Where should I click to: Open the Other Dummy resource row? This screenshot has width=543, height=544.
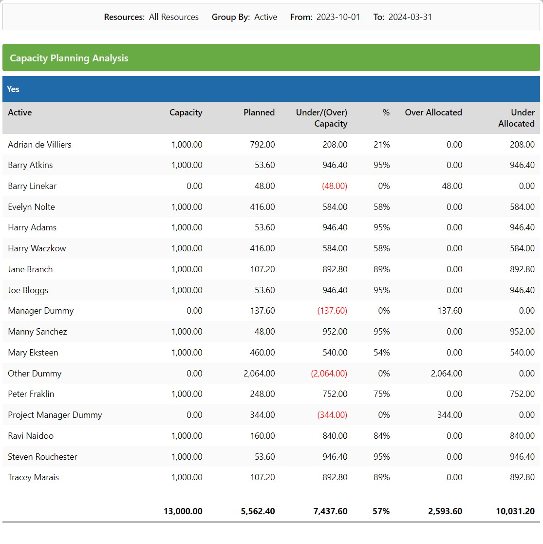(271, 374)
